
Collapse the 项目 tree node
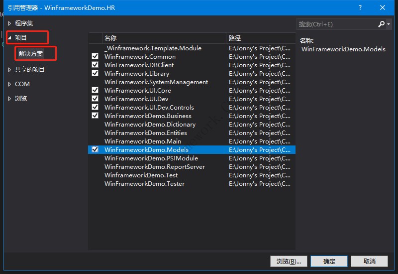click(x=9, y=38)
